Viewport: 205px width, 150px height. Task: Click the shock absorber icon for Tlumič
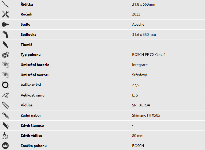point(5,45)
